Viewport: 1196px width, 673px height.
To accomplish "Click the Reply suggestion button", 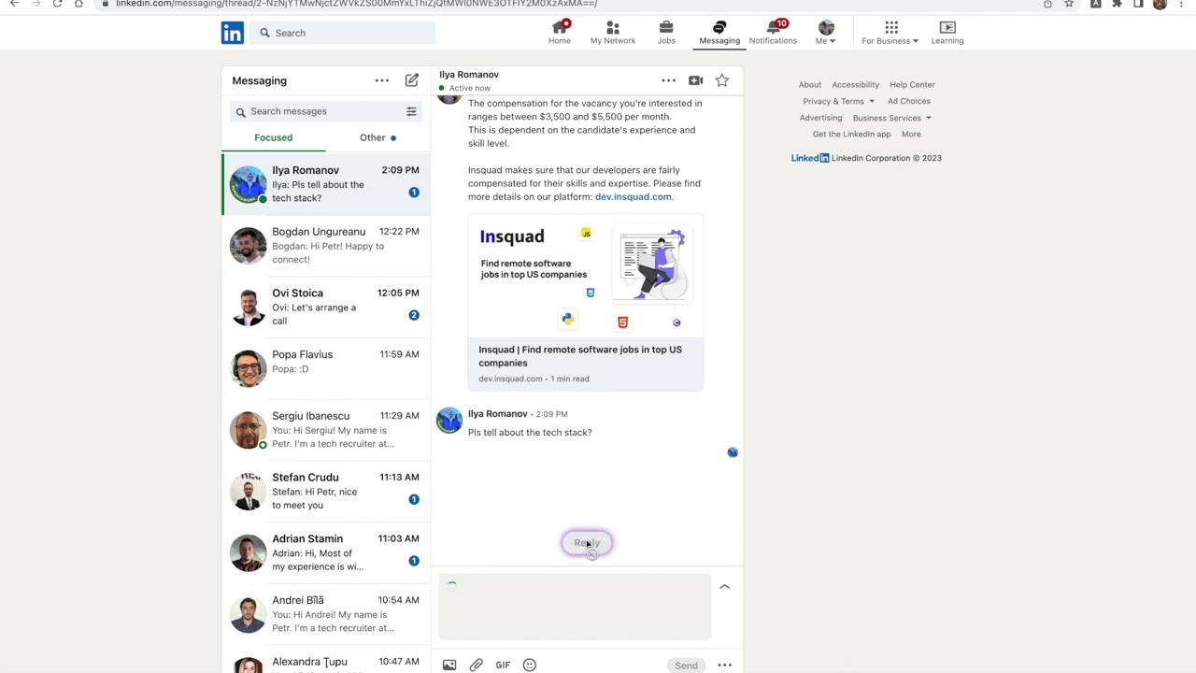I will point(587,543).
